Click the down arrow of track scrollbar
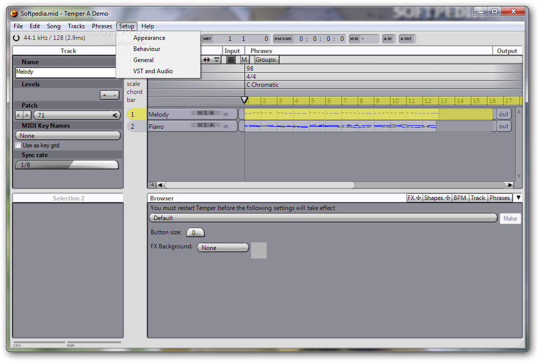This screenshot has height=362, width=539. pos(519,176)
